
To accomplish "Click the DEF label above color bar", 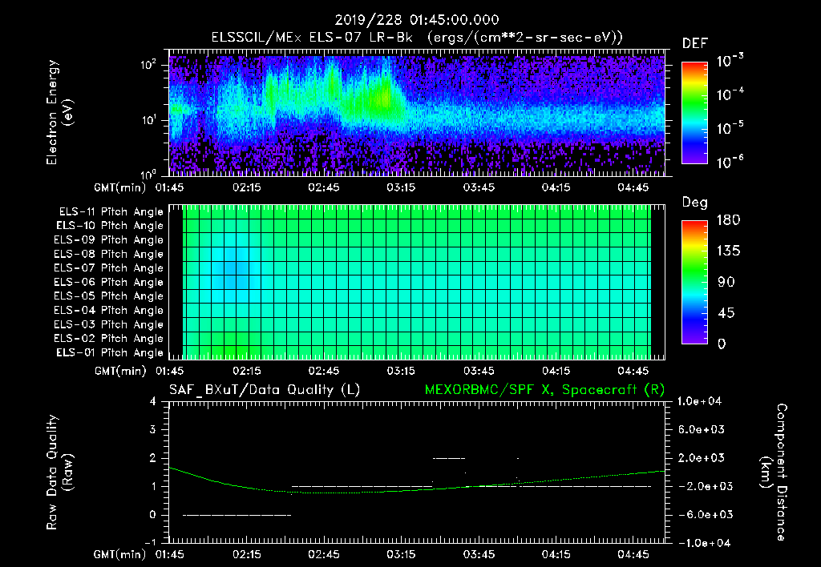I will point(695,43).
